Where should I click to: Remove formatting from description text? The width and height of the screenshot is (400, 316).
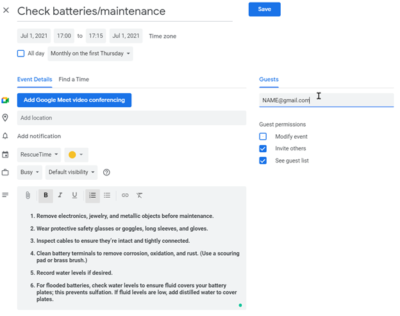[140, 195]
